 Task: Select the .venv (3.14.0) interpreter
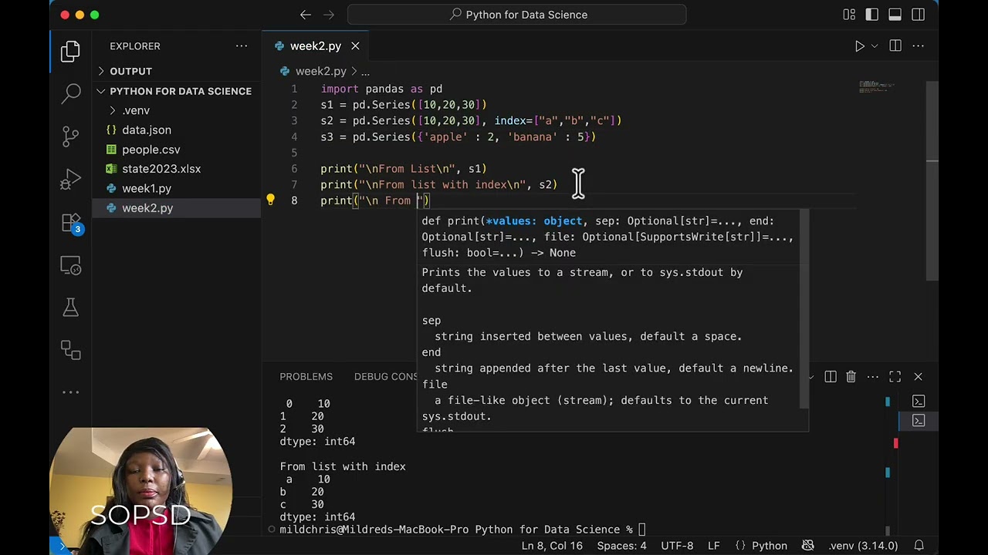pos(863,546)
